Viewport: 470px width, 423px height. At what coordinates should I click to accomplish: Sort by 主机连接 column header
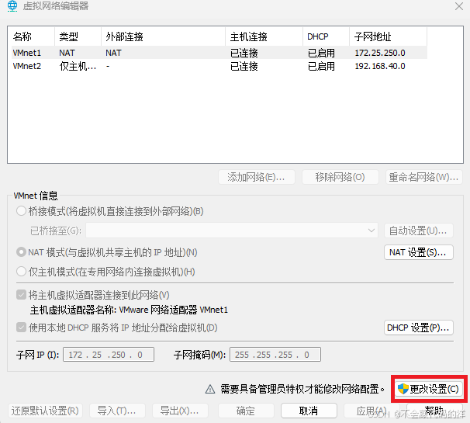[264, 36]
